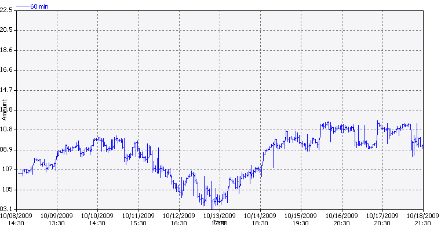Click the 10/11/2009 15:30 date label
The width and height of the screenshot is (441, 225).
138,219
